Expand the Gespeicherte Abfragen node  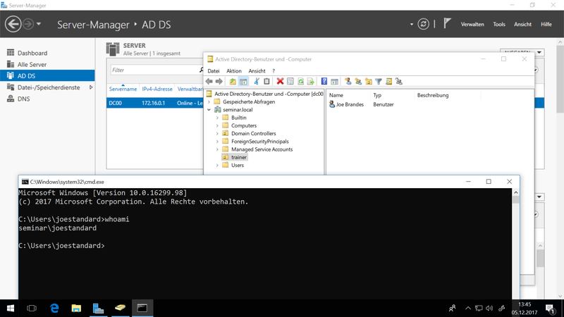click(209, 102)
